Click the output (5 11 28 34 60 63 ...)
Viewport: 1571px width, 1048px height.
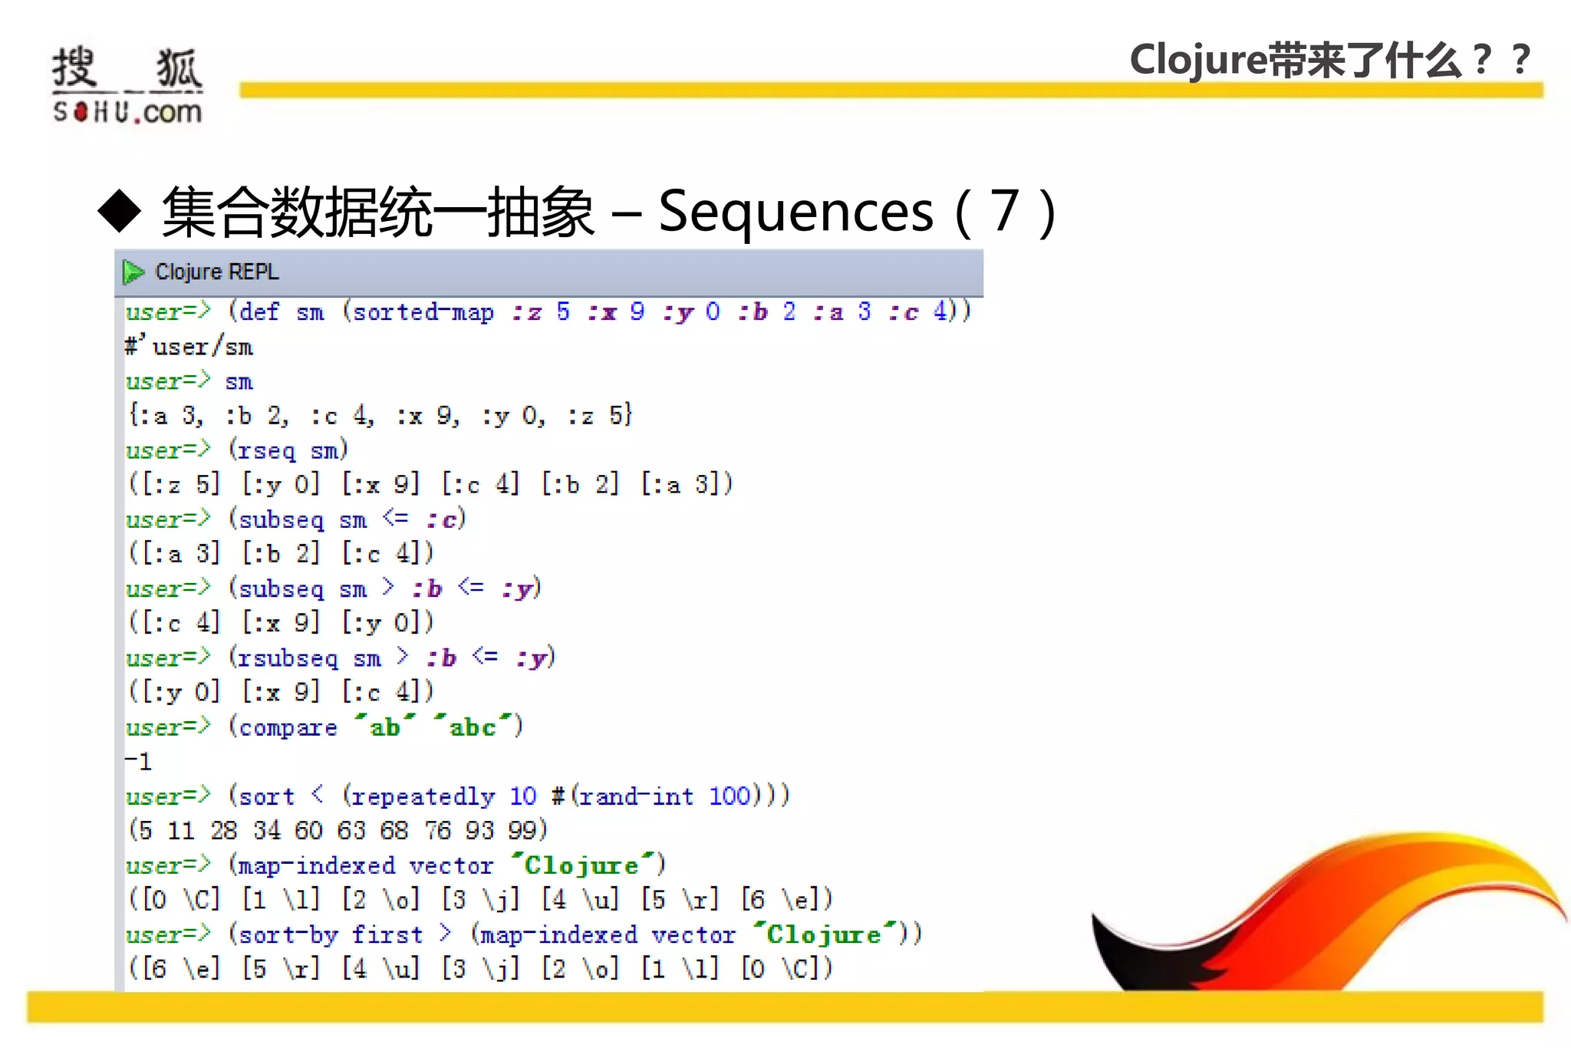(x=338, y=830)
